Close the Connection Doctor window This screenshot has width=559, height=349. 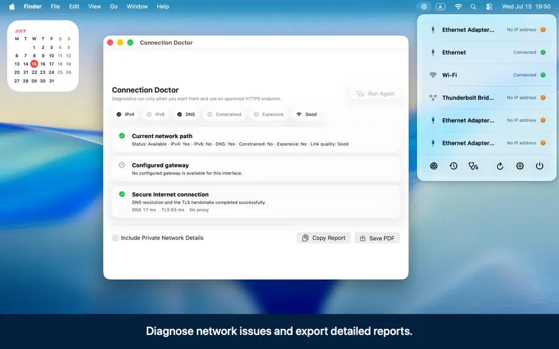110,43
